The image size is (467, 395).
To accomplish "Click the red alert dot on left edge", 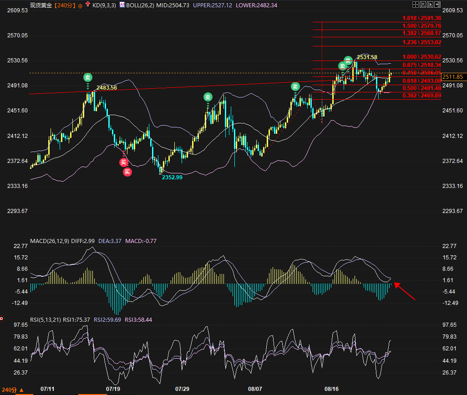I will (x=1, y=318).
